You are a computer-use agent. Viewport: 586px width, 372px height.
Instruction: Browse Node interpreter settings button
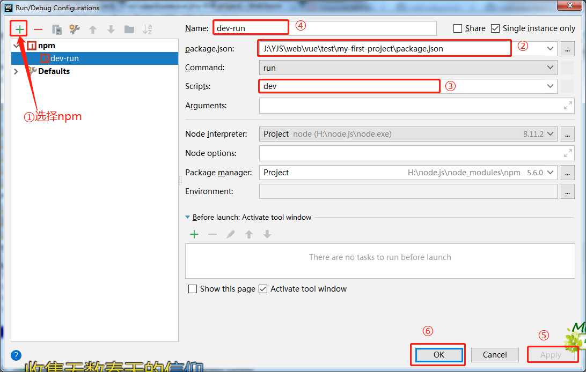567,135
